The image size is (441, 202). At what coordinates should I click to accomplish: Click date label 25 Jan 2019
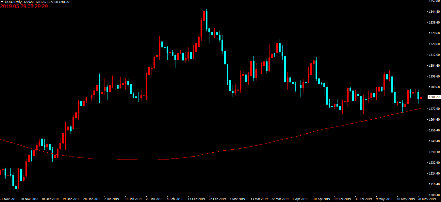(154, 199)
